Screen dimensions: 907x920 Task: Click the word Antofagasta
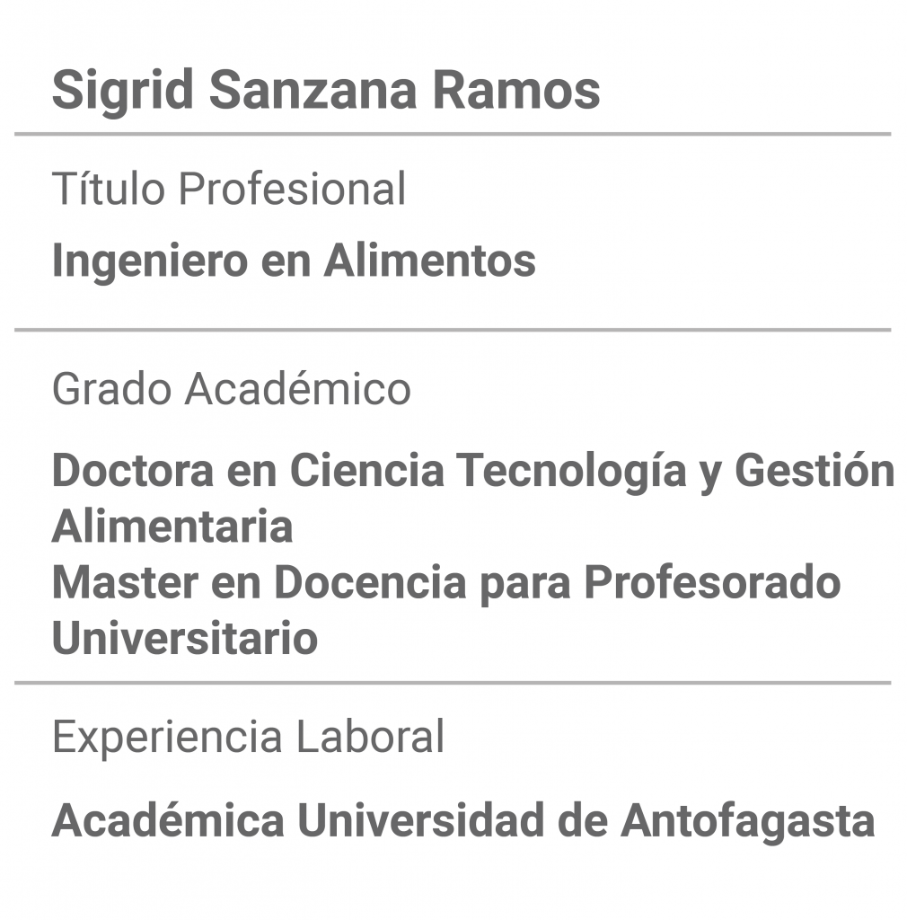click(x=747, y=820)
